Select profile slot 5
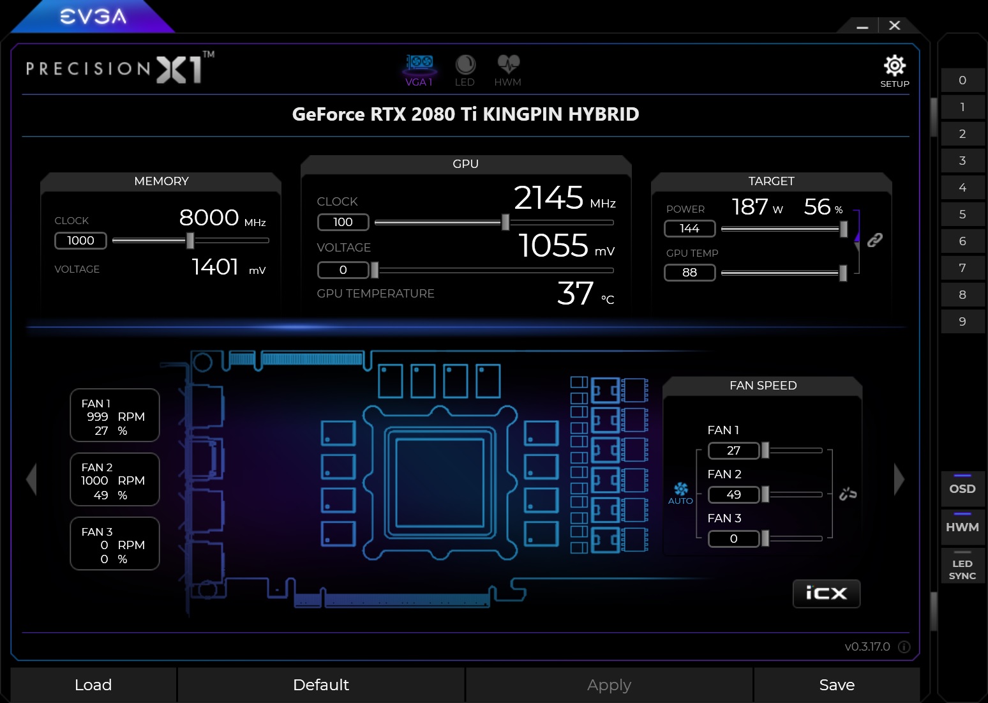 pyautogui.click(x=962, y=214)
